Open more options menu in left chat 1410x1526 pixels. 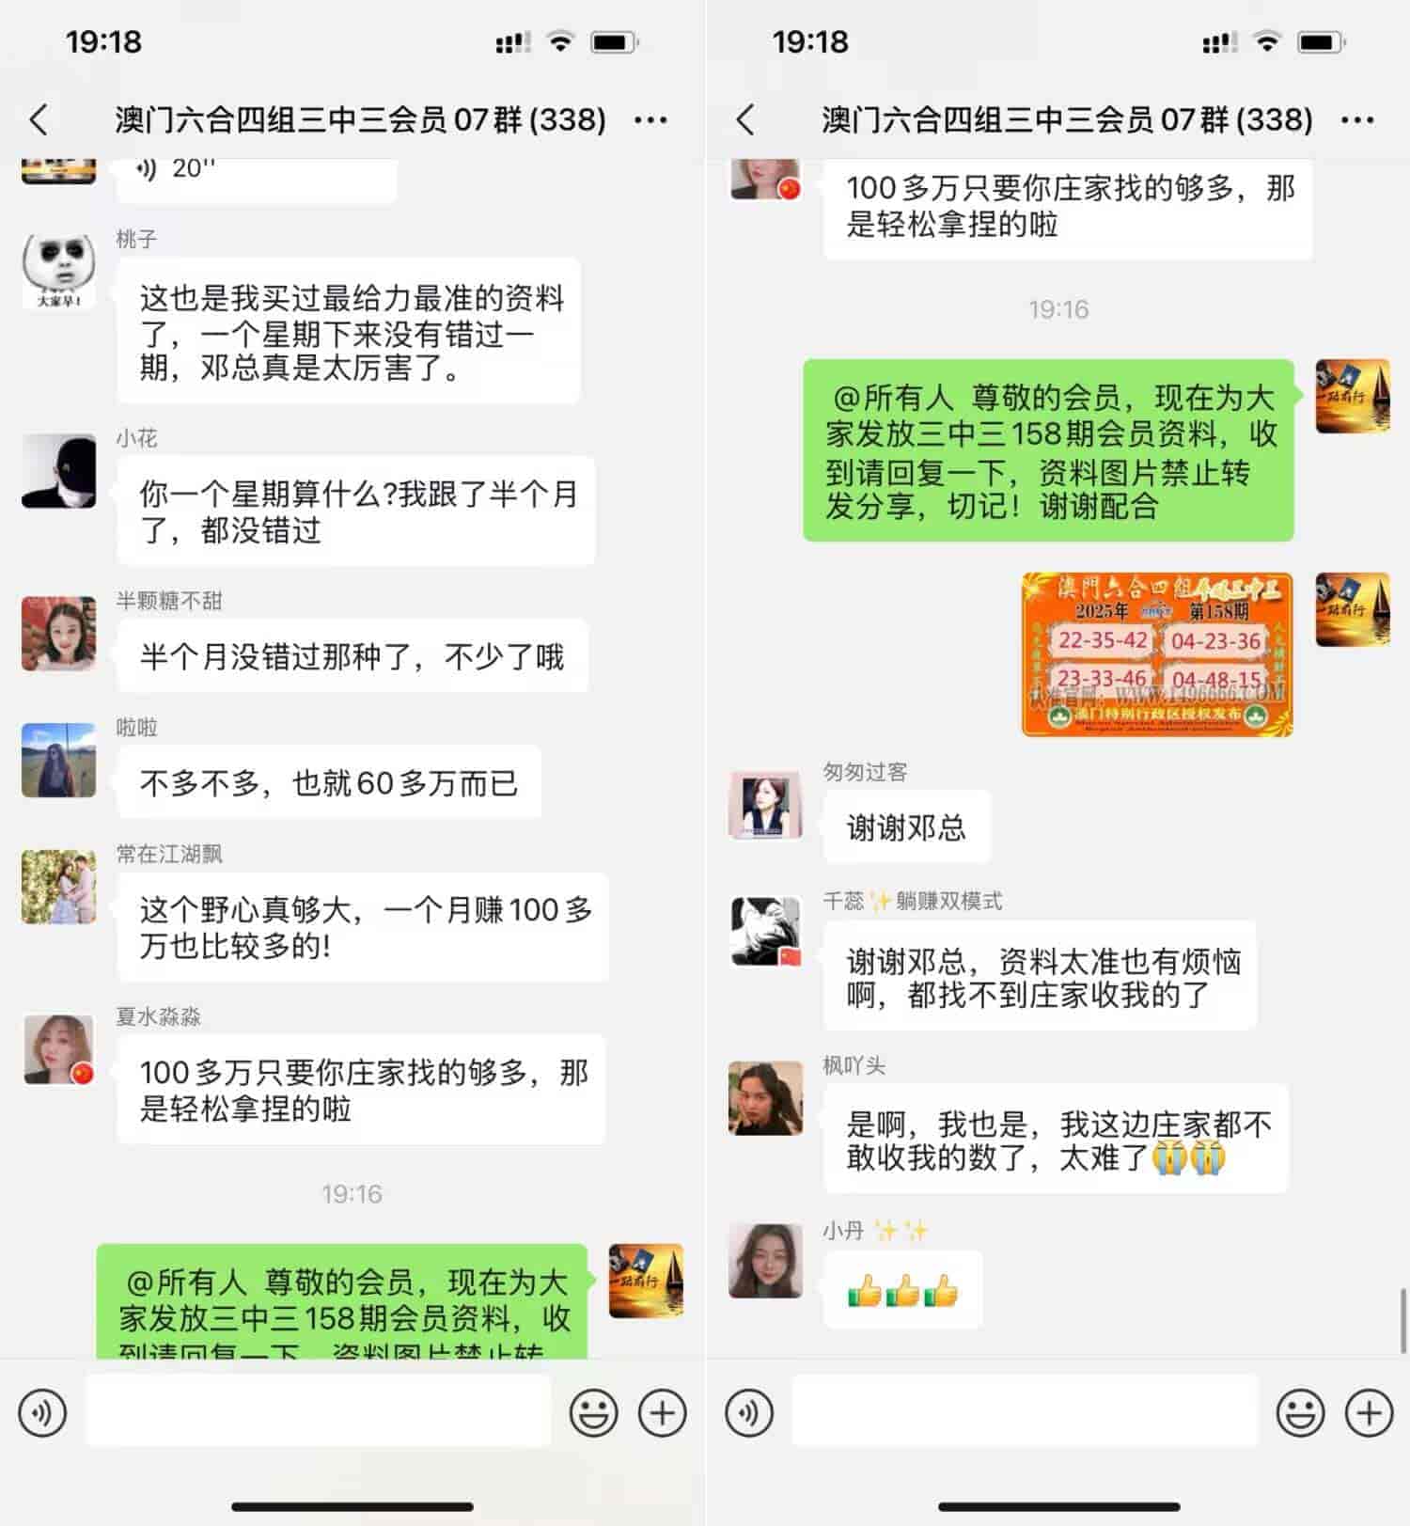pos(650,120)
